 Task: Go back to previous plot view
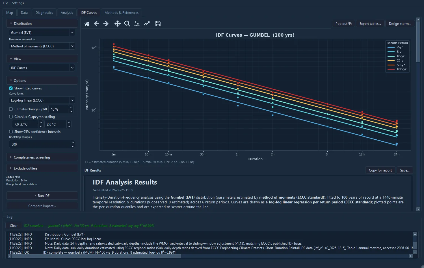click(x=96, y=24)
